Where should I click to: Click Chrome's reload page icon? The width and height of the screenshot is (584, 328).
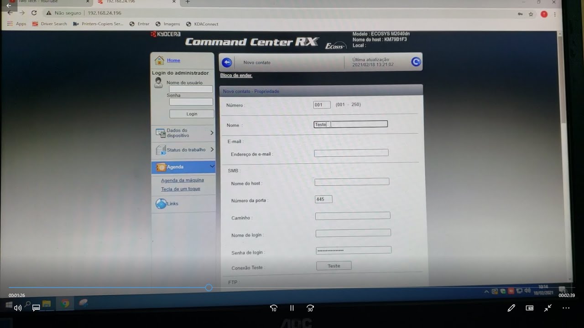click(x=34, y=13)
